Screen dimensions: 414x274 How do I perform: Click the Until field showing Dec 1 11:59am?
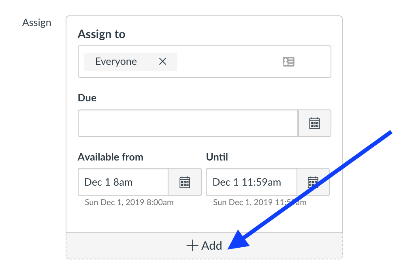tap(251, 182)
